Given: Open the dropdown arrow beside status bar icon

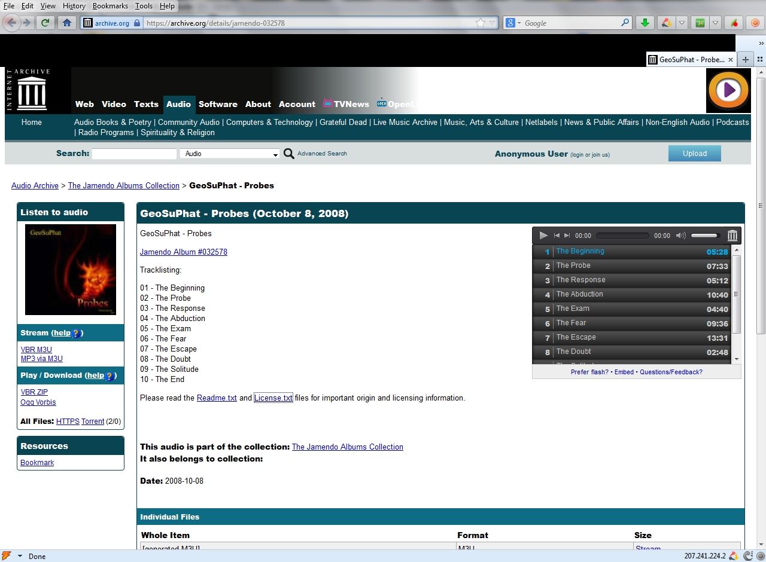Looking at the screenshot, I should (x=20, y=556).
